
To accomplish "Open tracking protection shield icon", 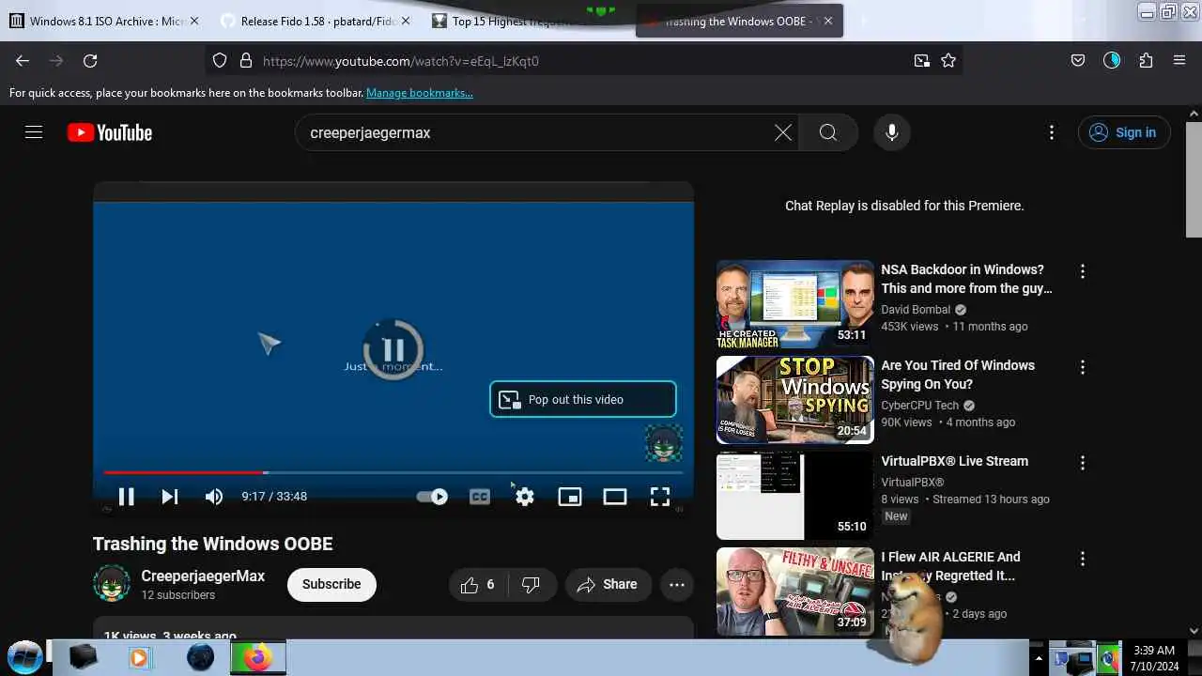I will pyautogui.click(x=220, y=60).
